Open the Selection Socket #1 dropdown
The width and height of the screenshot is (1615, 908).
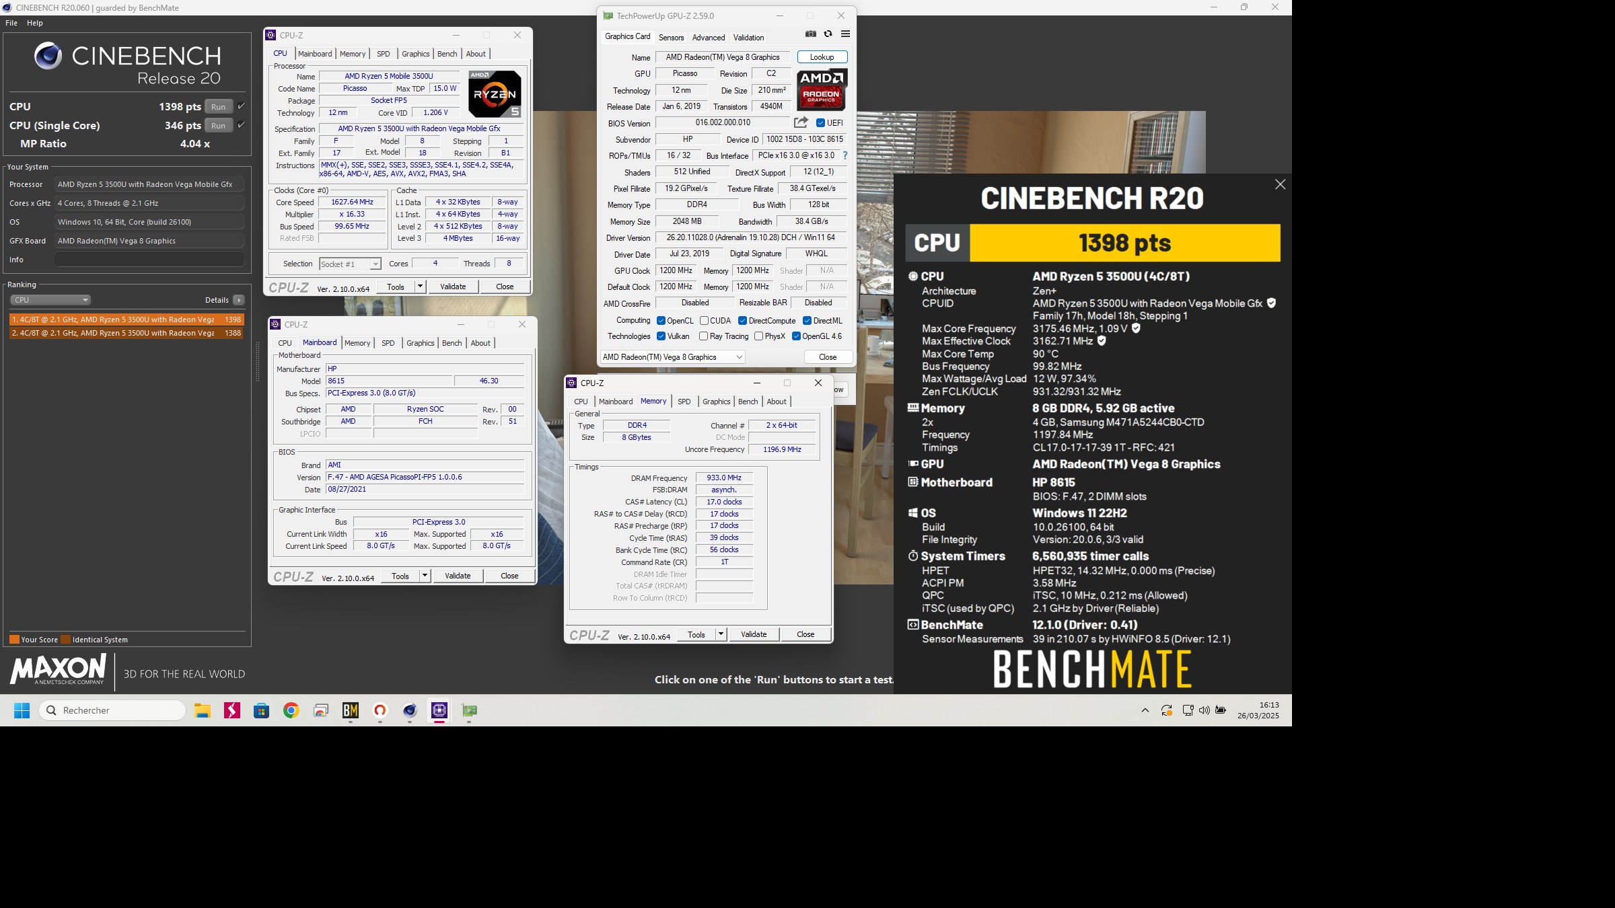[x=350, y=264]
